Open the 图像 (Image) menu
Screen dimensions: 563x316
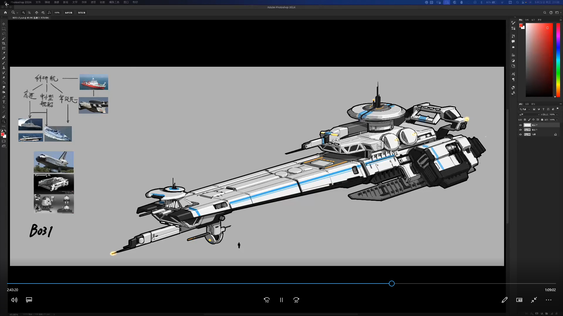[x=57, y=2]
